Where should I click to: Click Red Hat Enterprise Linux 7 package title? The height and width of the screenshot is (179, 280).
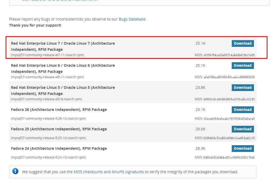point(63,46)
